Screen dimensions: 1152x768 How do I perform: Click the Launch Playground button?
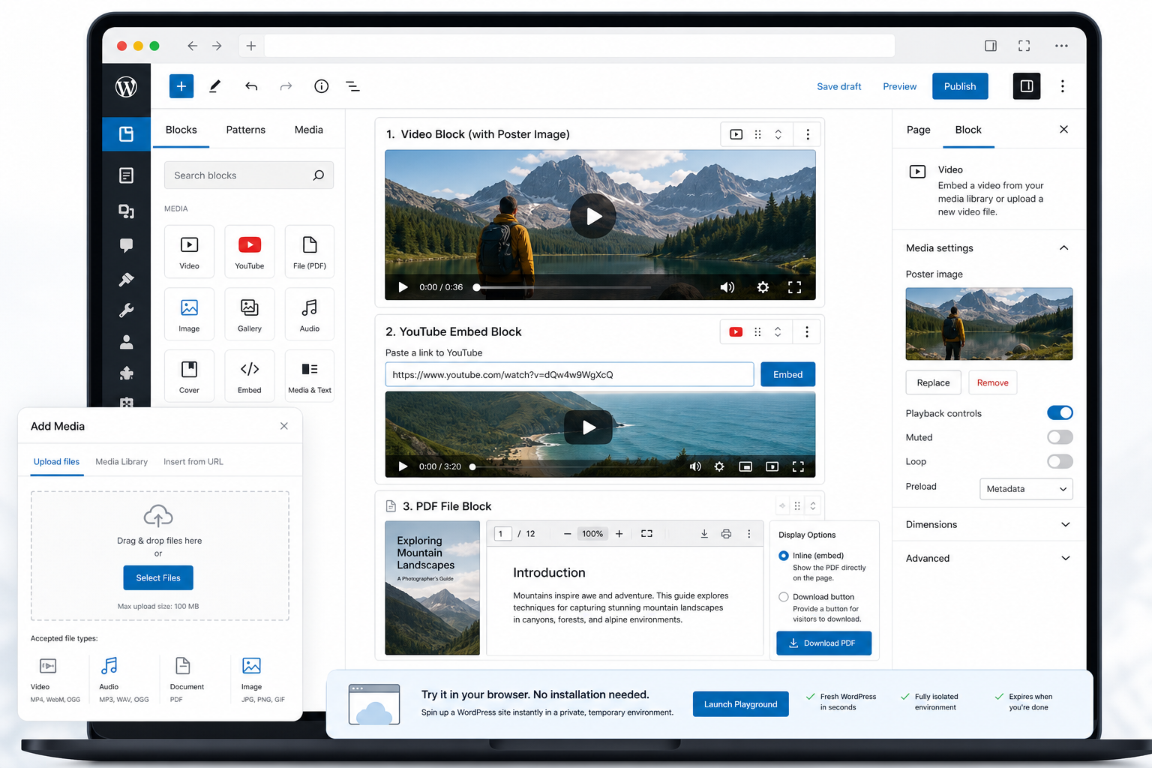[x=741, y=704]
